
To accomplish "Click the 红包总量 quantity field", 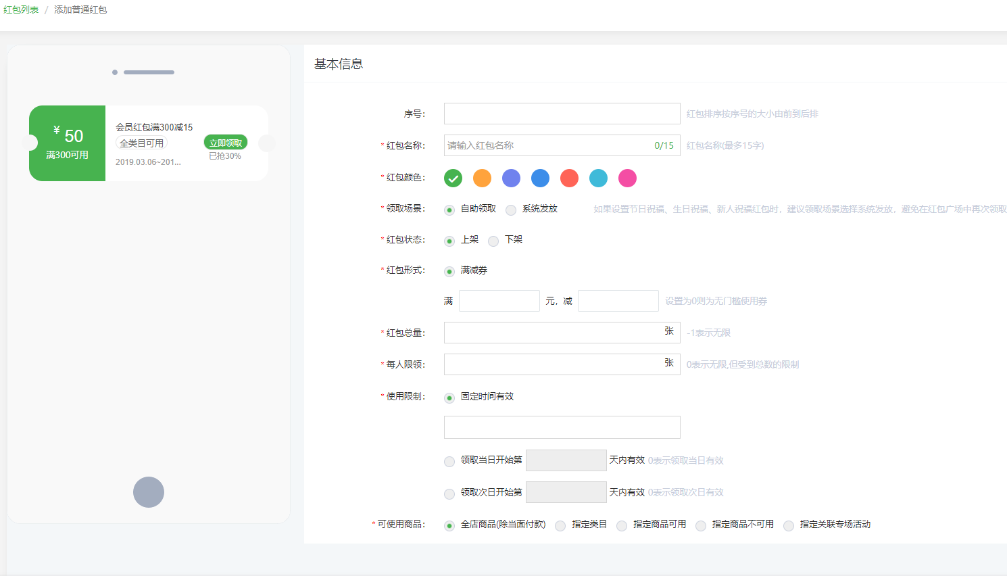I will click(x=551, y=333).
